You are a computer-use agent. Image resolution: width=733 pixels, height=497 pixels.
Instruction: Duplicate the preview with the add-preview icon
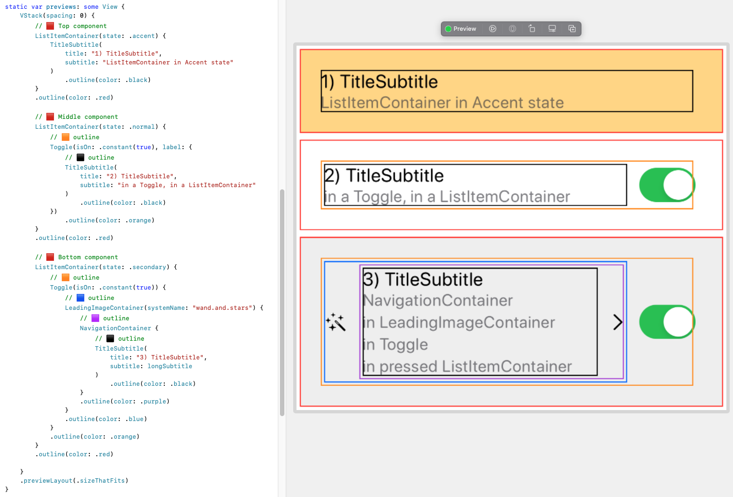[x=572, y=28]
